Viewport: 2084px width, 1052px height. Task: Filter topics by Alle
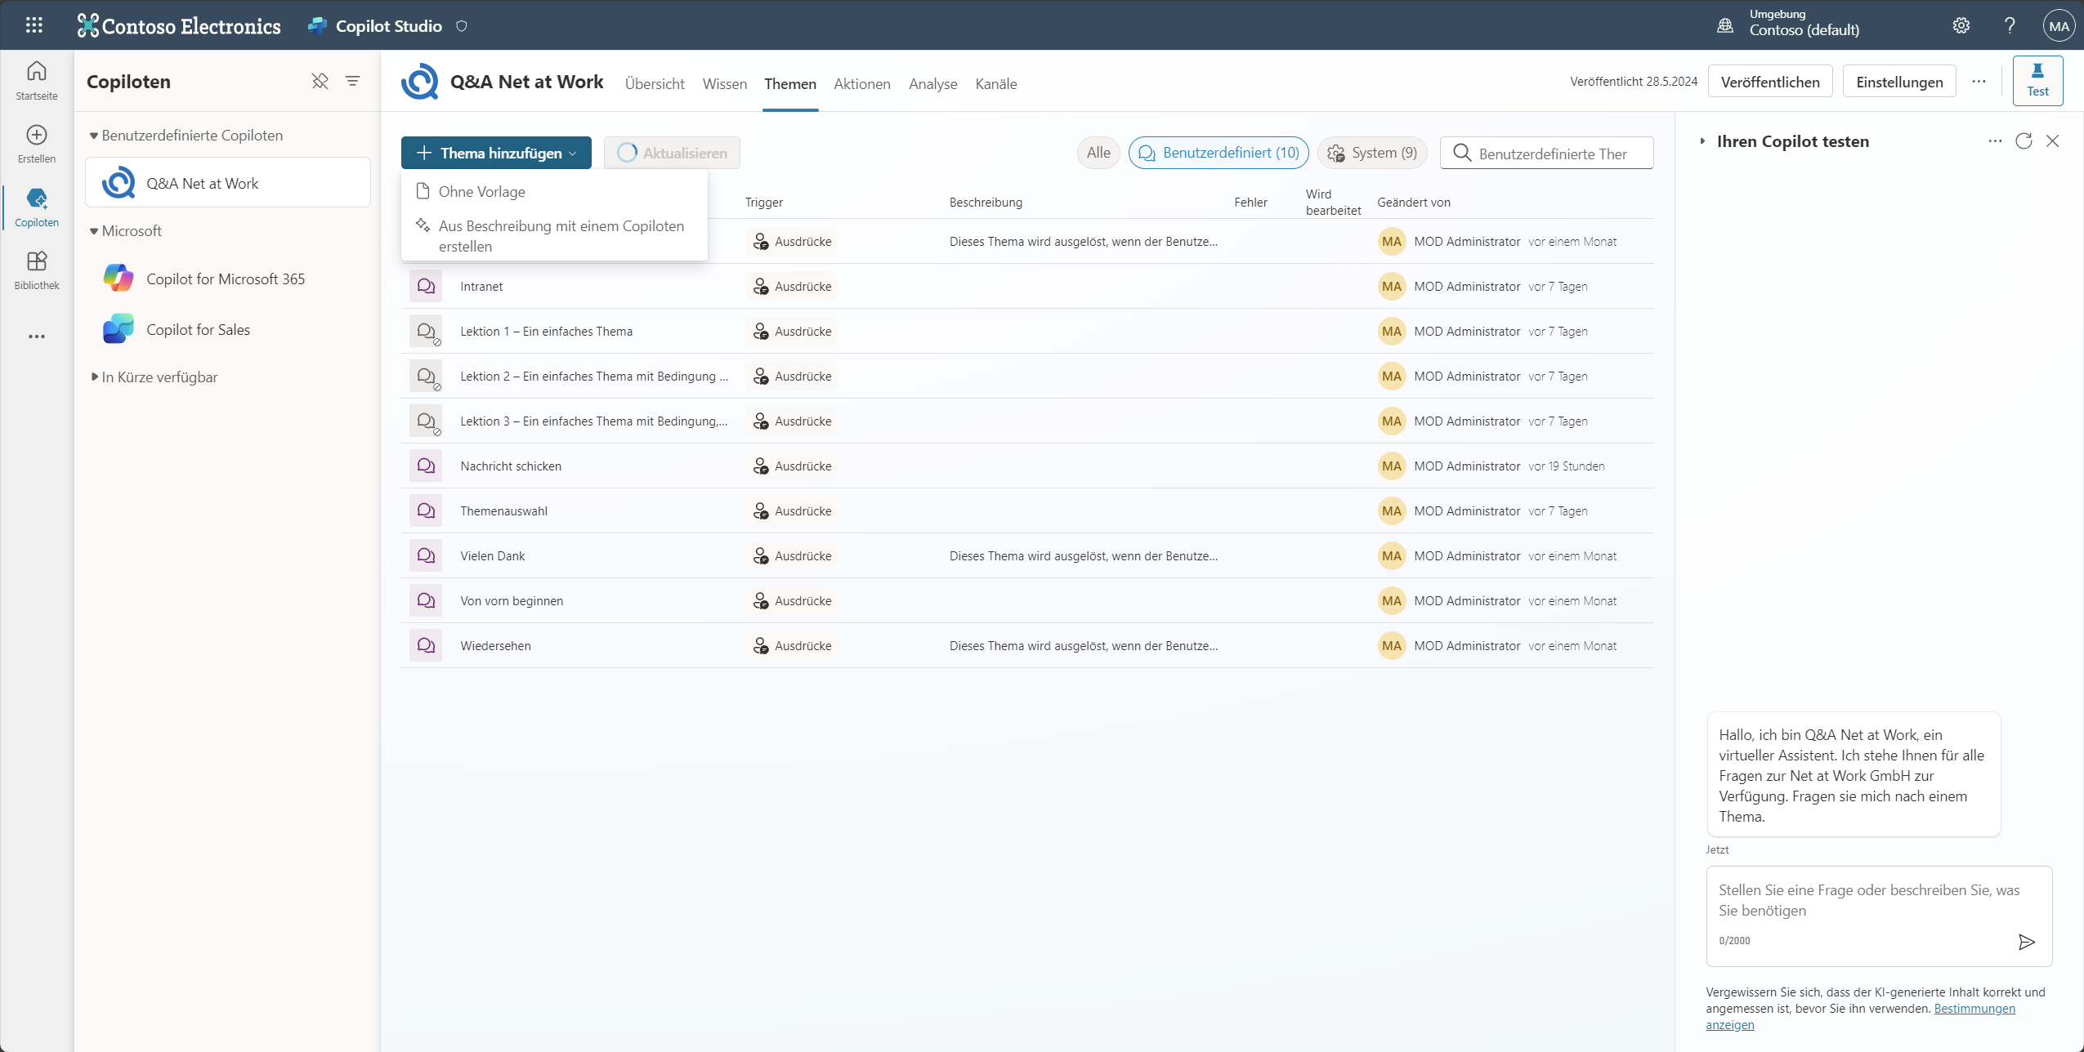click(1098, 153)
